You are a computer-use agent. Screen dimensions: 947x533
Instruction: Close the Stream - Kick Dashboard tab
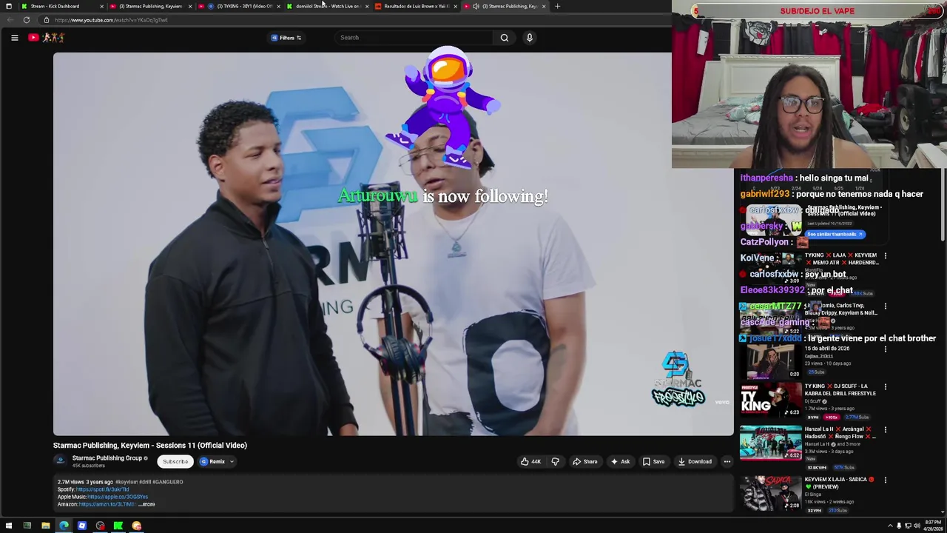pos(101,6)
